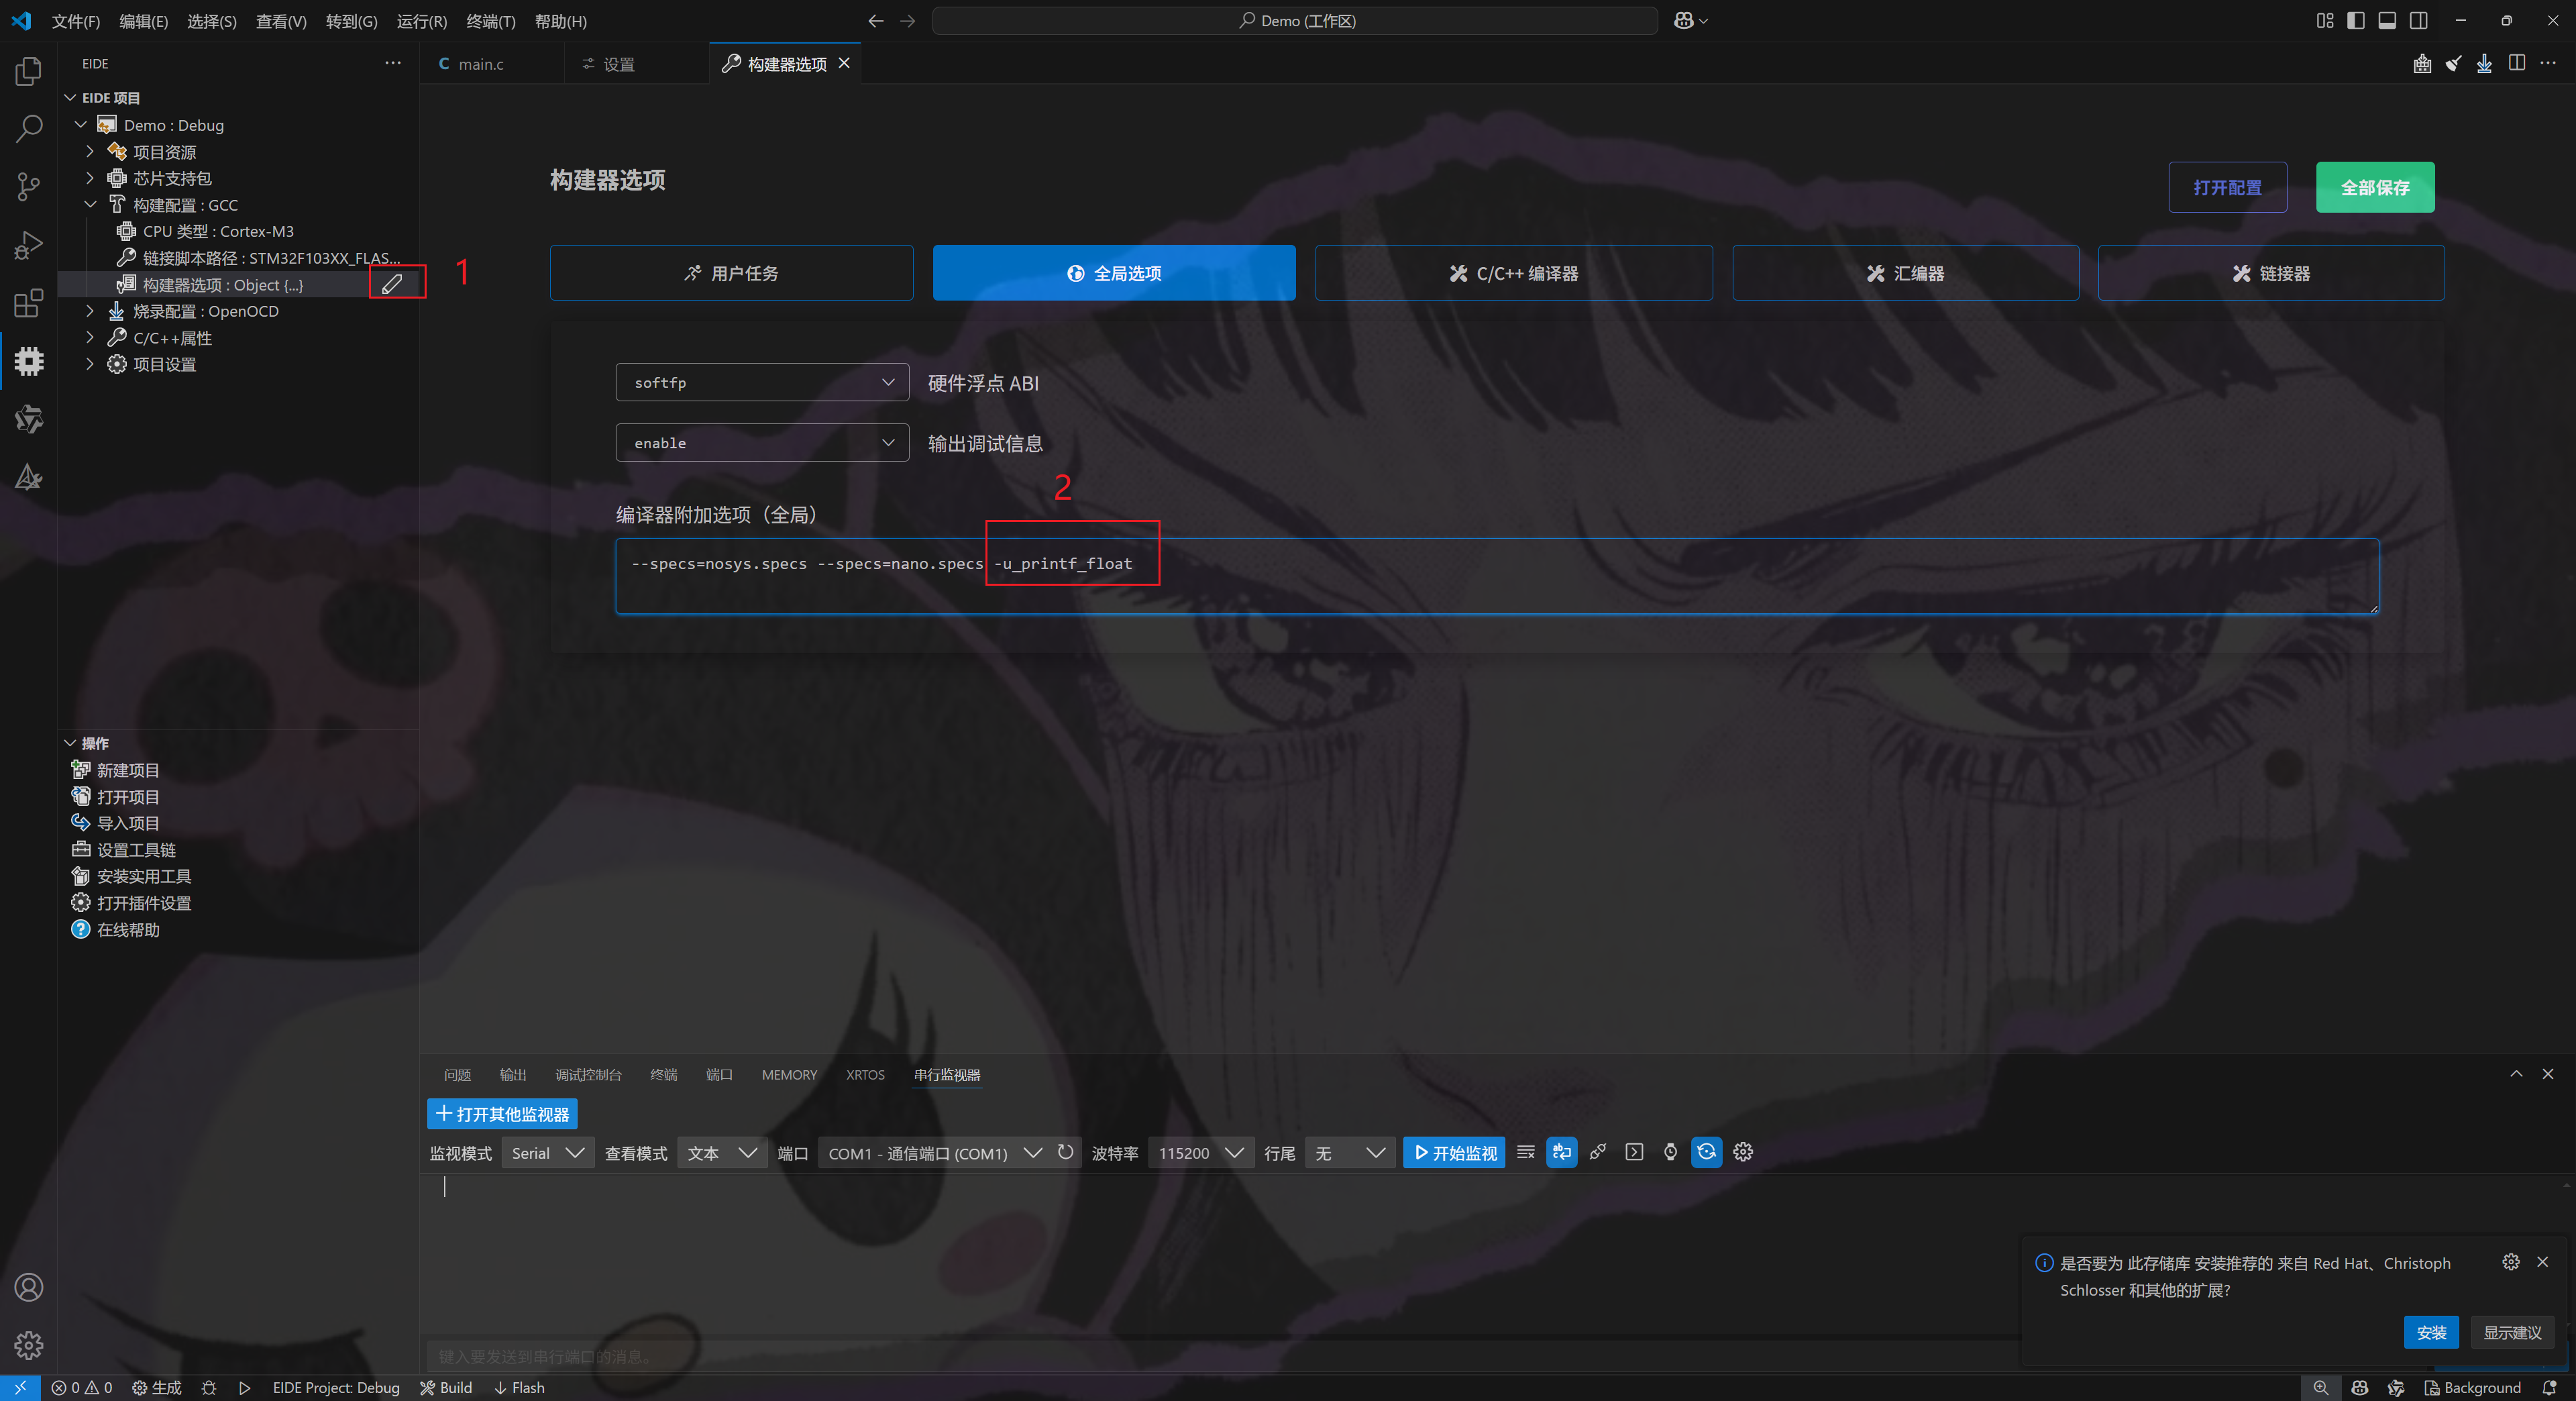Toggle the plug connection option in serial monitor
This screenshot has height=1401, width=2576.
(x=1598, y=1152)
